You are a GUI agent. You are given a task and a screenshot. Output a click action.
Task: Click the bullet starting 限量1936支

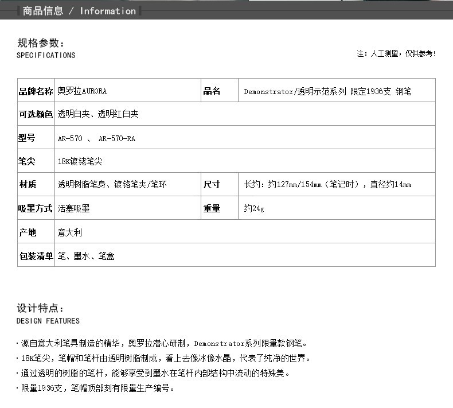96,388
